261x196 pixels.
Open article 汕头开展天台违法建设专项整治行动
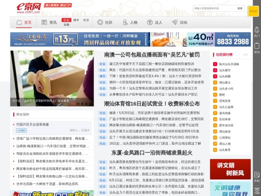tap(154, 131)
